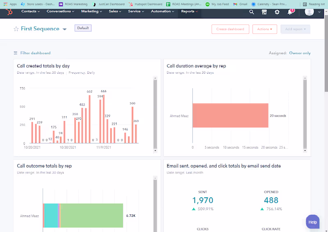This screenshot has height=232, width=328.
Task: Expand the Add report dropdown
Action: click(295, 29)
